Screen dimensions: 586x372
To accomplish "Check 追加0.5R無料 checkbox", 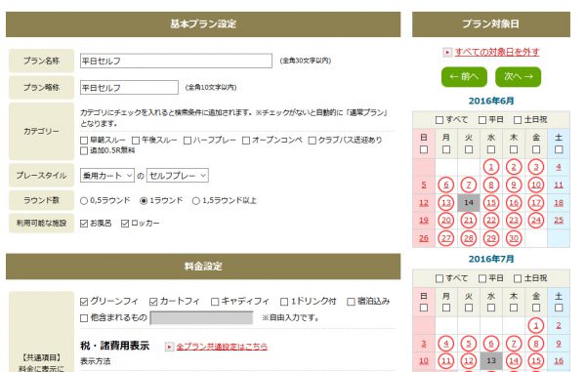I will pos(84,151).
